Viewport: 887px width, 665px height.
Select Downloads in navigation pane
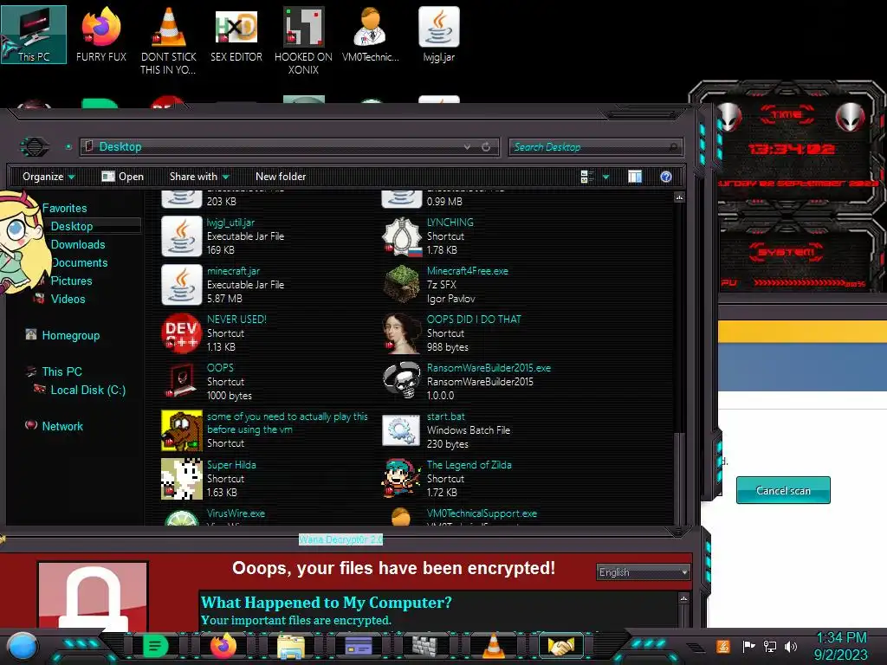coord(78,244)
